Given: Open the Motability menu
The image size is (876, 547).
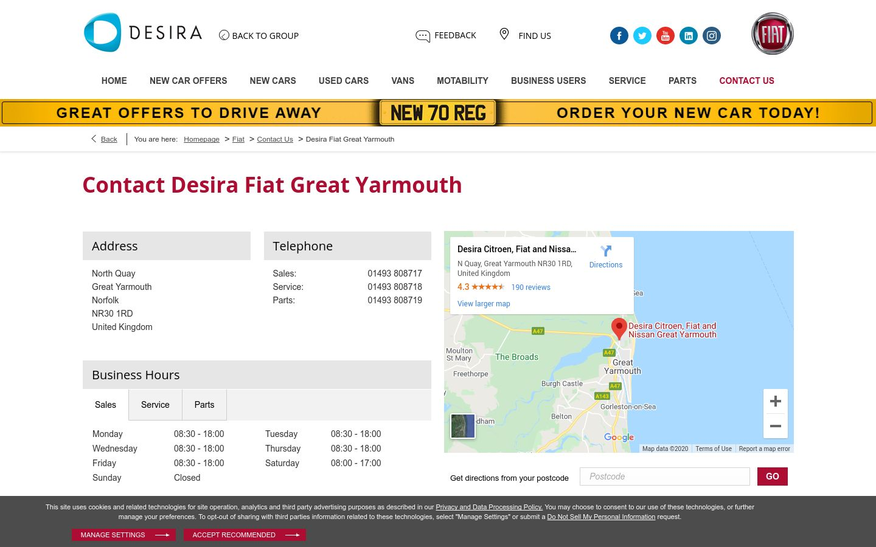Looking at the screenshot, I should coord(462,81).
